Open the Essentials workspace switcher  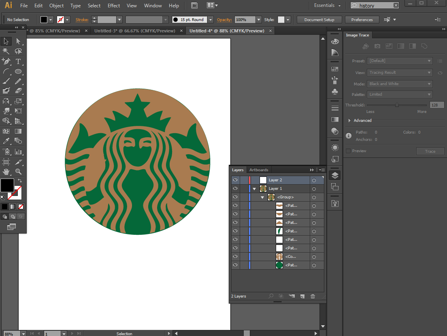[327, 5]
